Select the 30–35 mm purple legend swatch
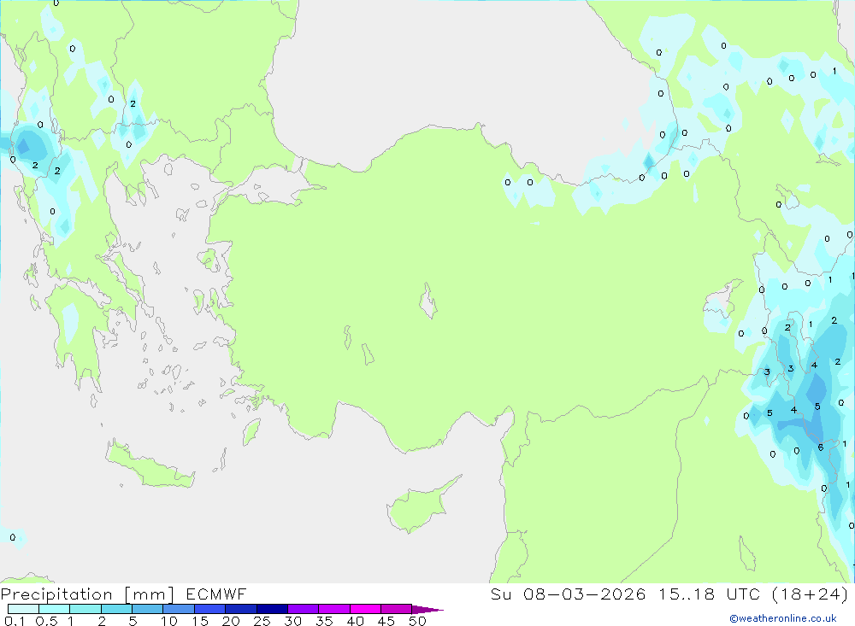The width and height of the screenshot is (855, 626). click(303, 609)
